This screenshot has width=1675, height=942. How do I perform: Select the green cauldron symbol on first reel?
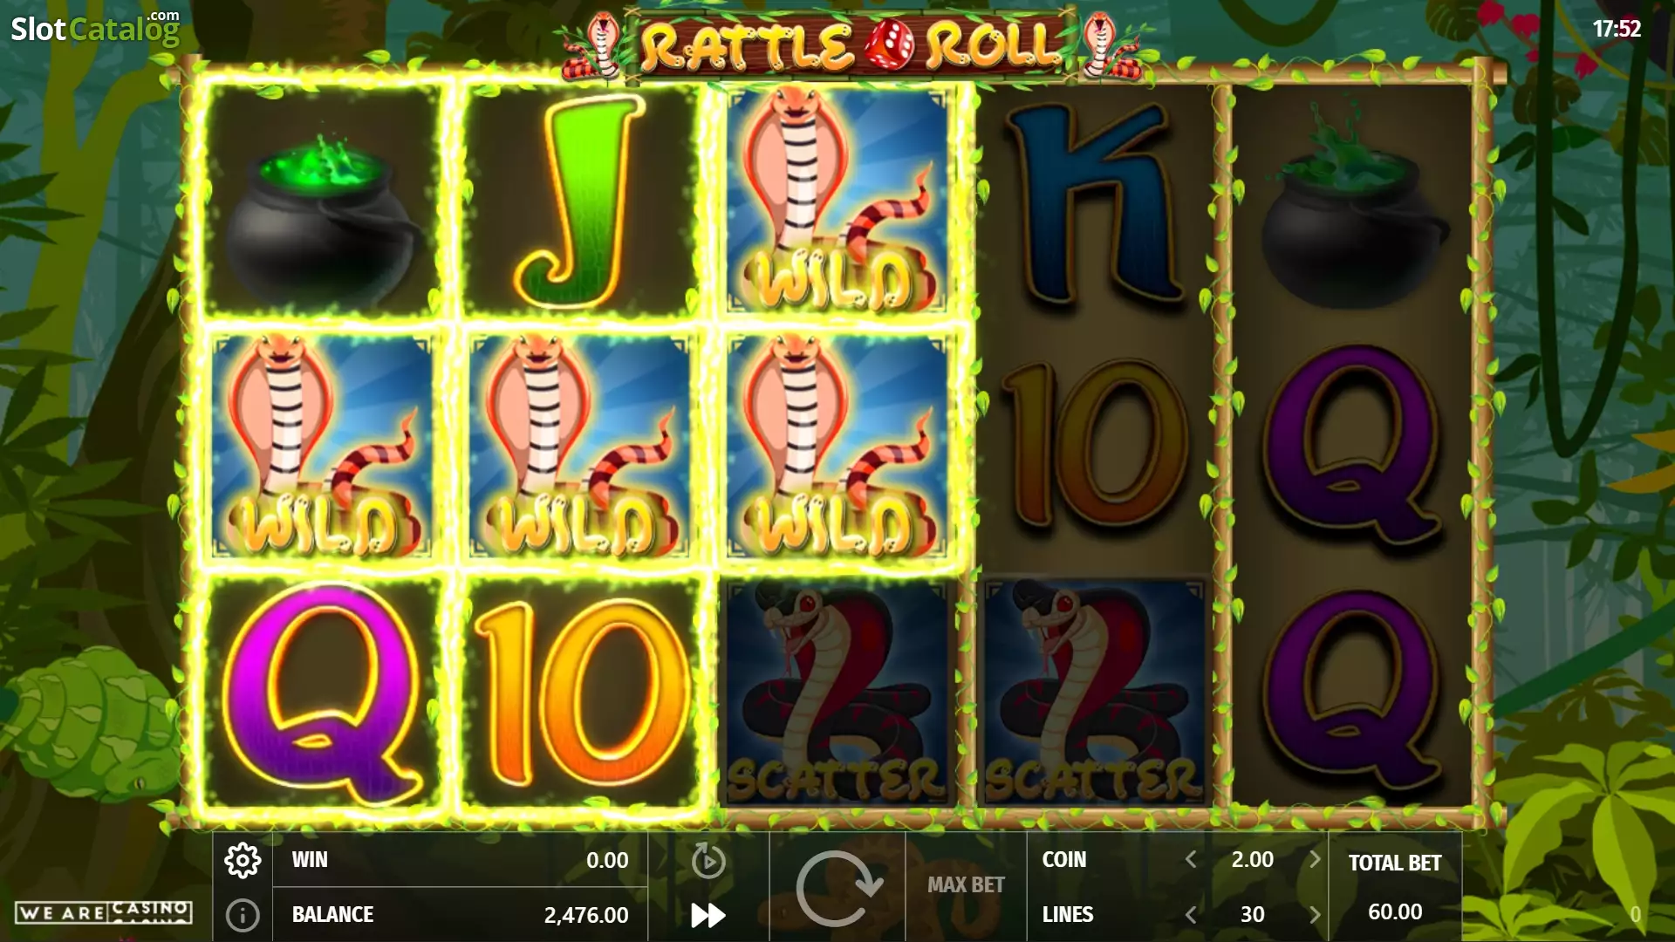(323, 202)
